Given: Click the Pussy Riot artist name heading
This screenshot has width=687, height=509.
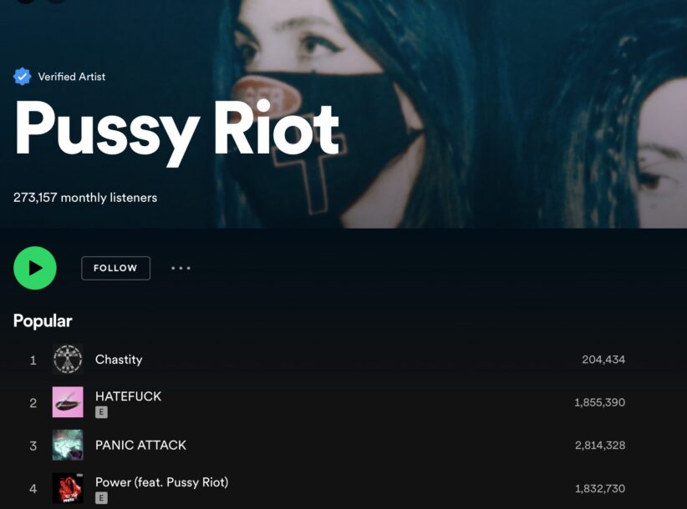Looking at the screenshot, I should click(x=177, y=130).
